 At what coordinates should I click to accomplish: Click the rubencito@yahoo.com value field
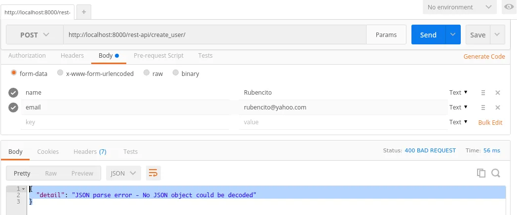tap(343, 107)
